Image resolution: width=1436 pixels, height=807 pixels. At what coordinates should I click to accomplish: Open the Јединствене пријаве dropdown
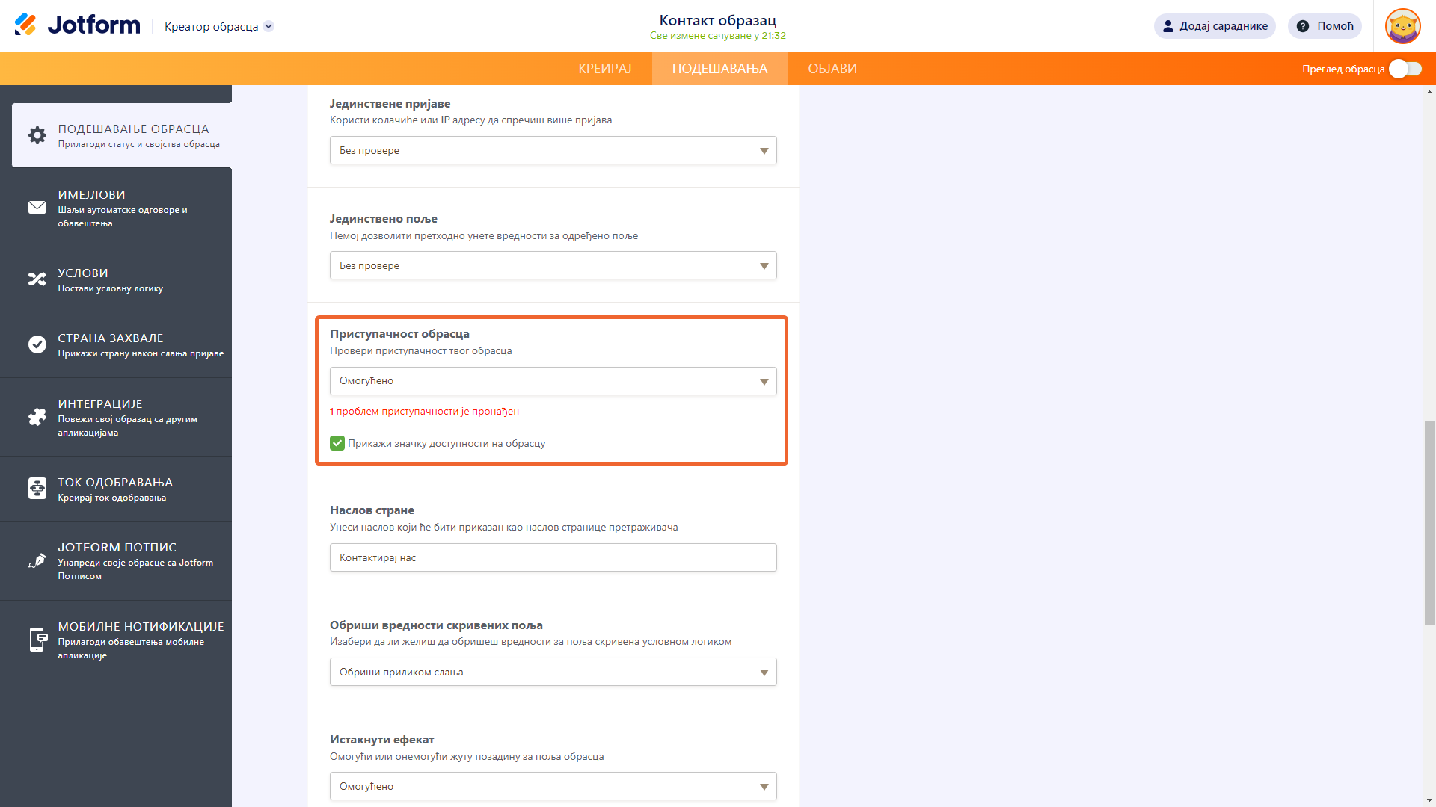[x=553, y=150]
